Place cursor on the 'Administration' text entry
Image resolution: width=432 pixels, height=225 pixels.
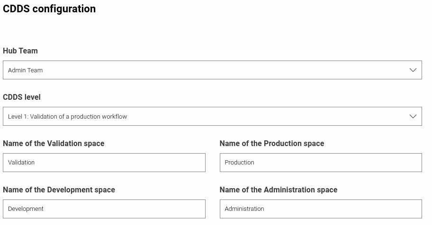click(244, 209)
